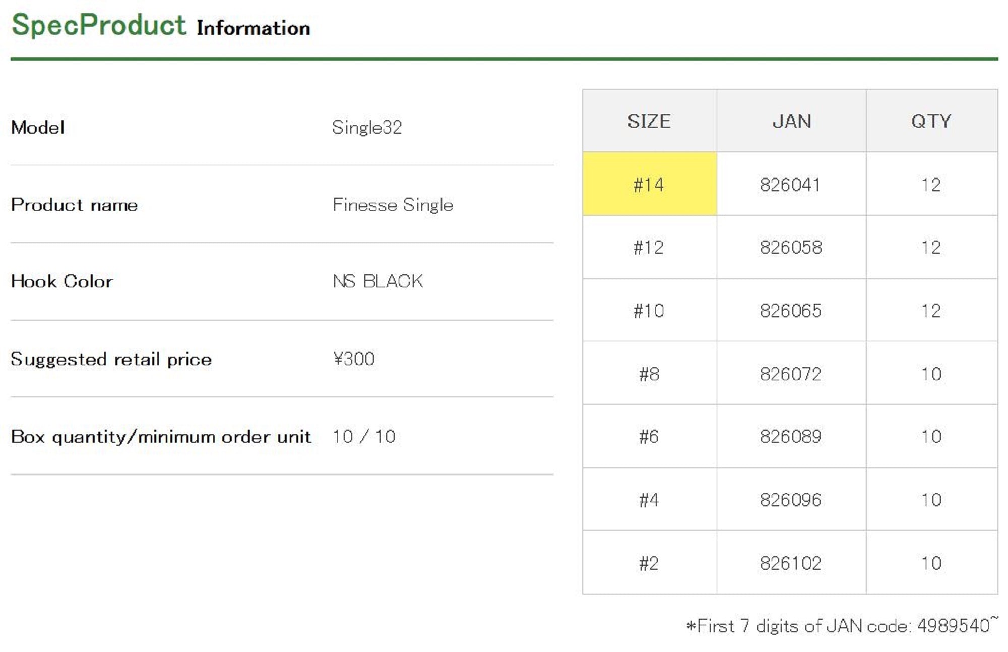The image size is (1008, 652).
Task: Click the SIZE column header
Action: point(649,121)
